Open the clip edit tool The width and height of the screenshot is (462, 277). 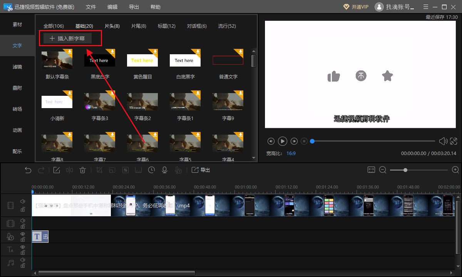(x=57, y=170)
